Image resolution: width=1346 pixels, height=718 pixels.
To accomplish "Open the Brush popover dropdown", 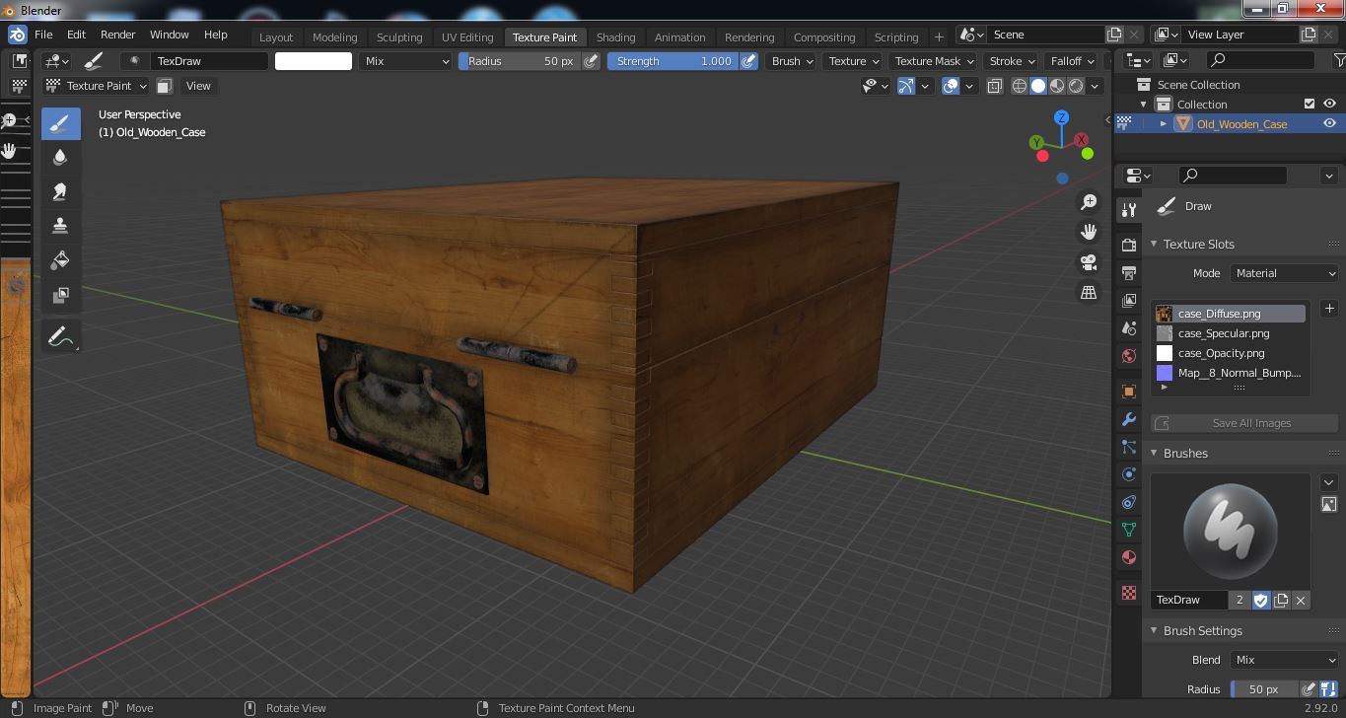I will (x=792, y=61).
